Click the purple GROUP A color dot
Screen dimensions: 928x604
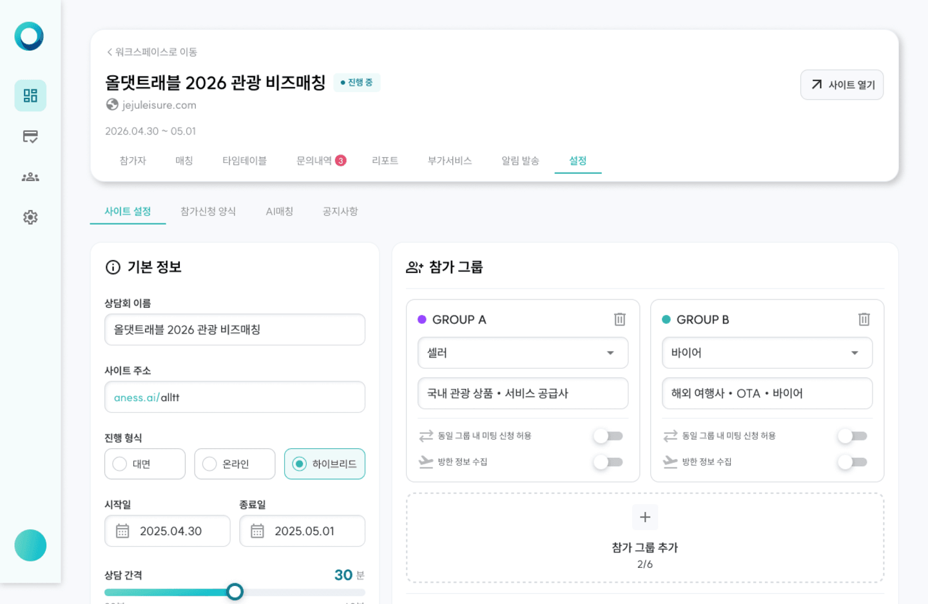pos(422,319)
